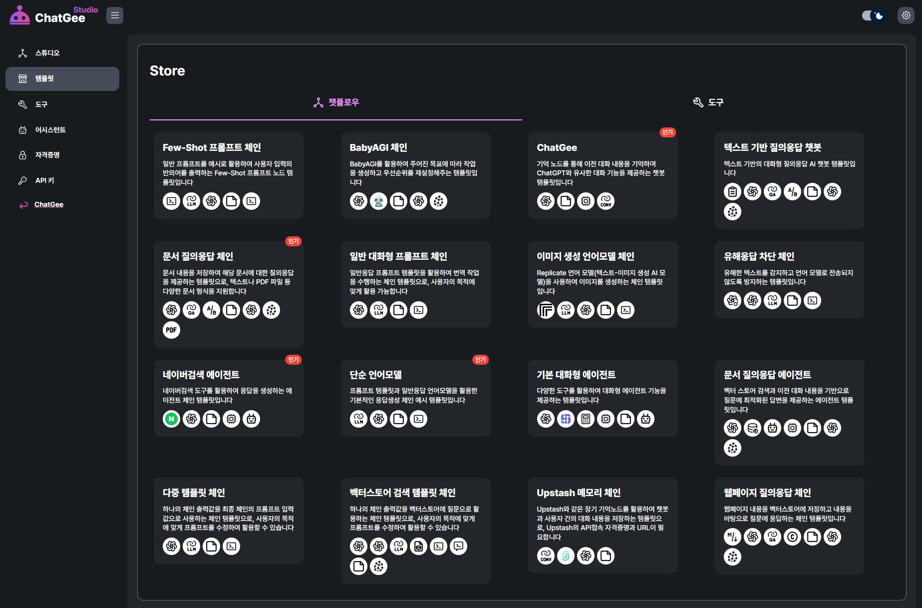The image size is (922, 608).
Task: Click the first terminal icon in Few-Shot card
Action: coord(171,201)
